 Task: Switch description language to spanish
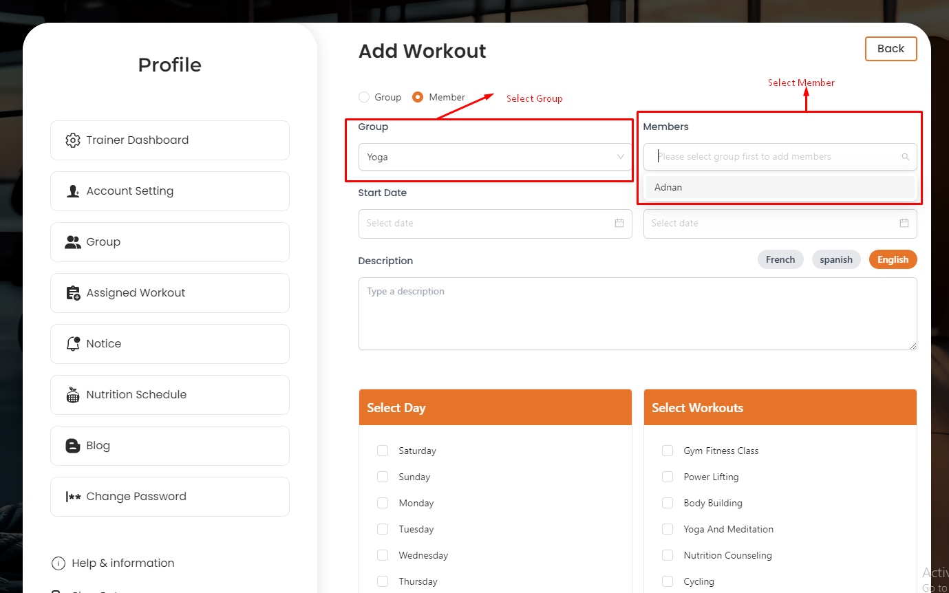835,260
